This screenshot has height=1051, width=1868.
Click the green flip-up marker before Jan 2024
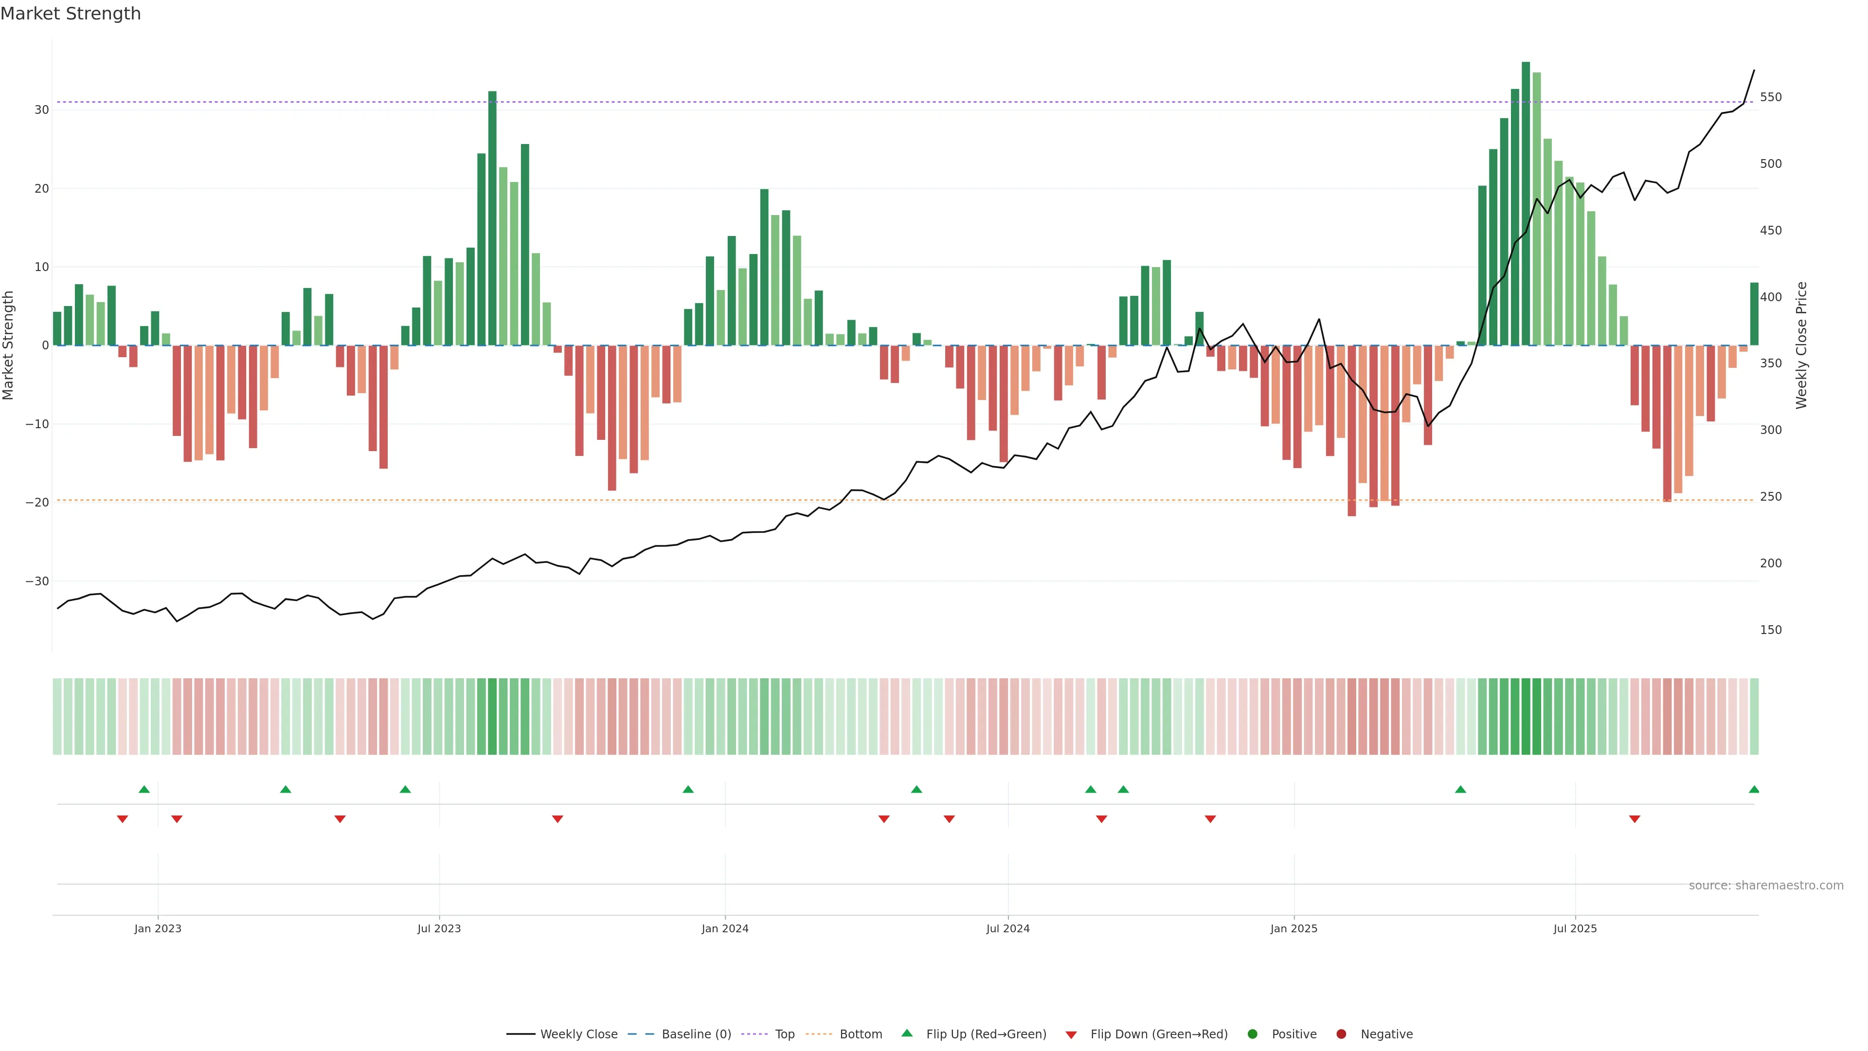click(688, 789)
